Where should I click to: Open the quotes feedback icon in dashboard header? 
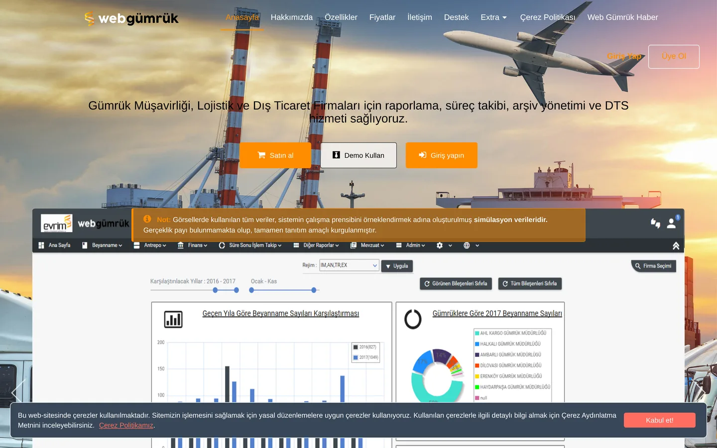pos(655,224)
